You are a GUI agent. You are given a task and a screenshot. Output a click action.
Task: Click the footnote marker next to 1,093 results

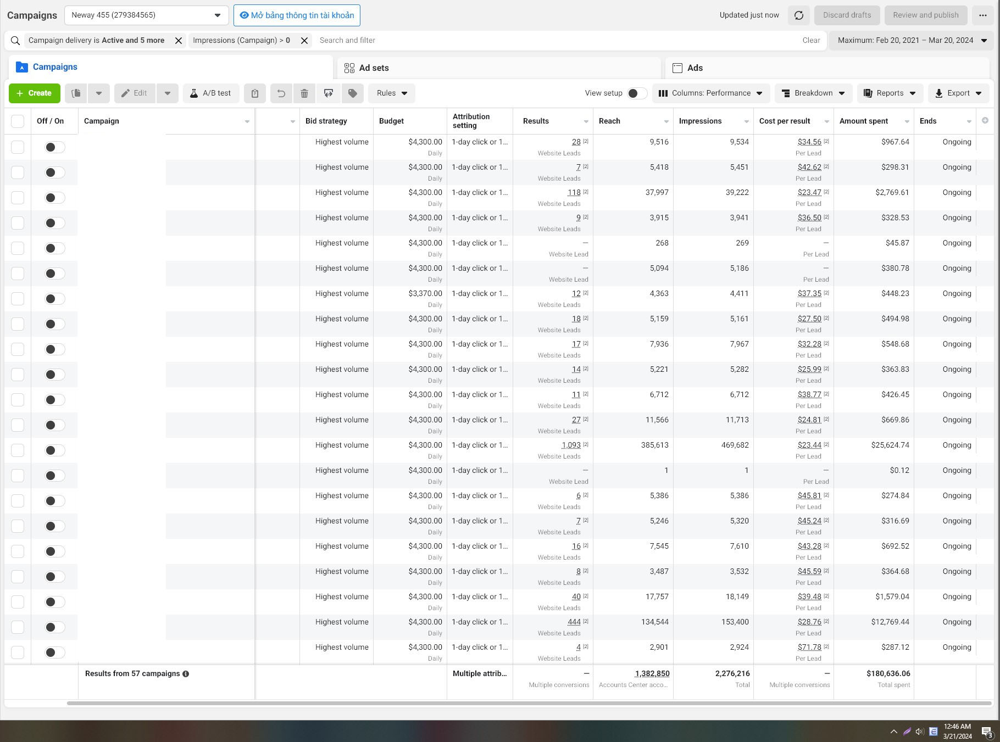586,444
